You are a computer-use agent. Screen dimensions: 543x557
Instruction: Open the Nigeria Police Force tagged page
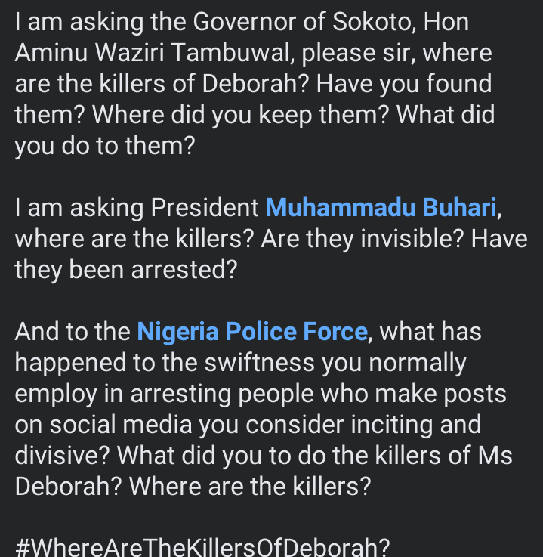252,332
